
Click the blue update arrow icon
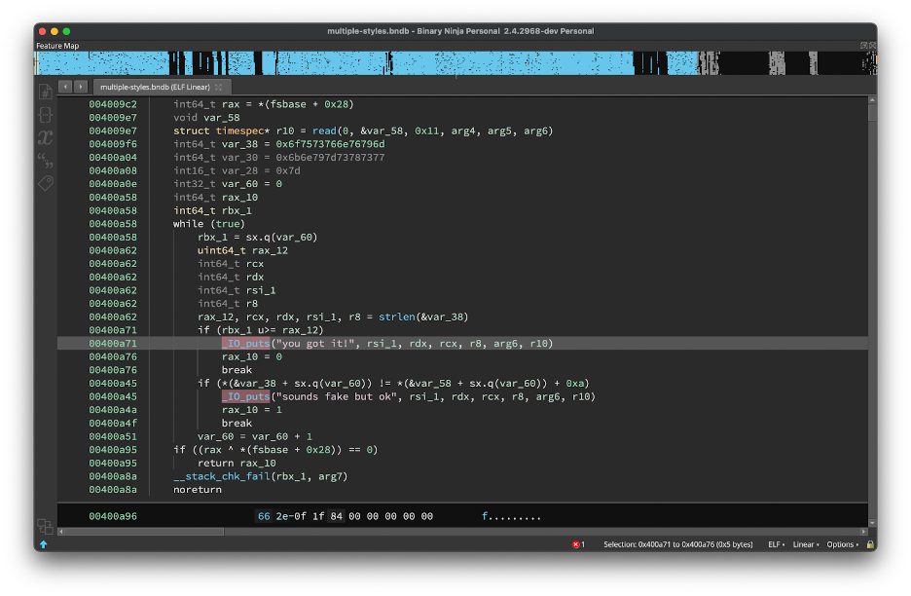tap(44, 544)
